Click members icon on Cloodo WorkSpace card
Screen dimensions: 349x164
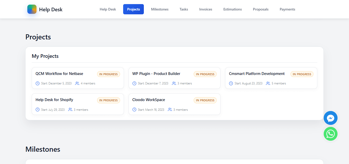170,110
